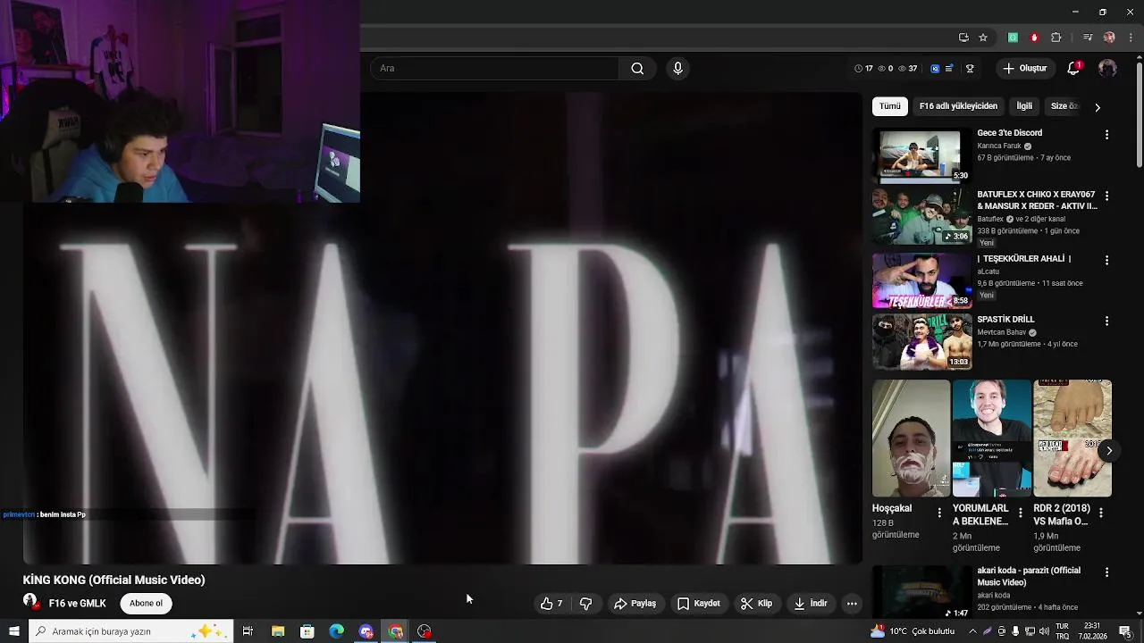Click the blue IQ extension icon
Screen dimensions: 1144x643
click(x=935, y=68)
